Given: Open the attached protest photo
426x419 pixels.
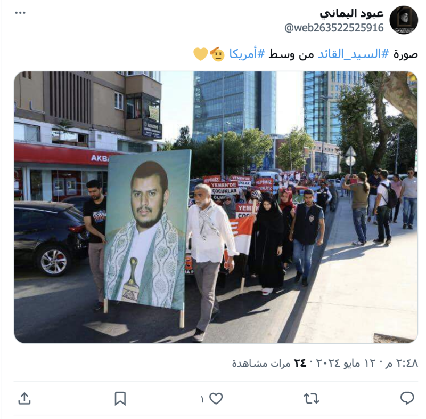Looking at the screenshot, I should [x=216, y=207].
